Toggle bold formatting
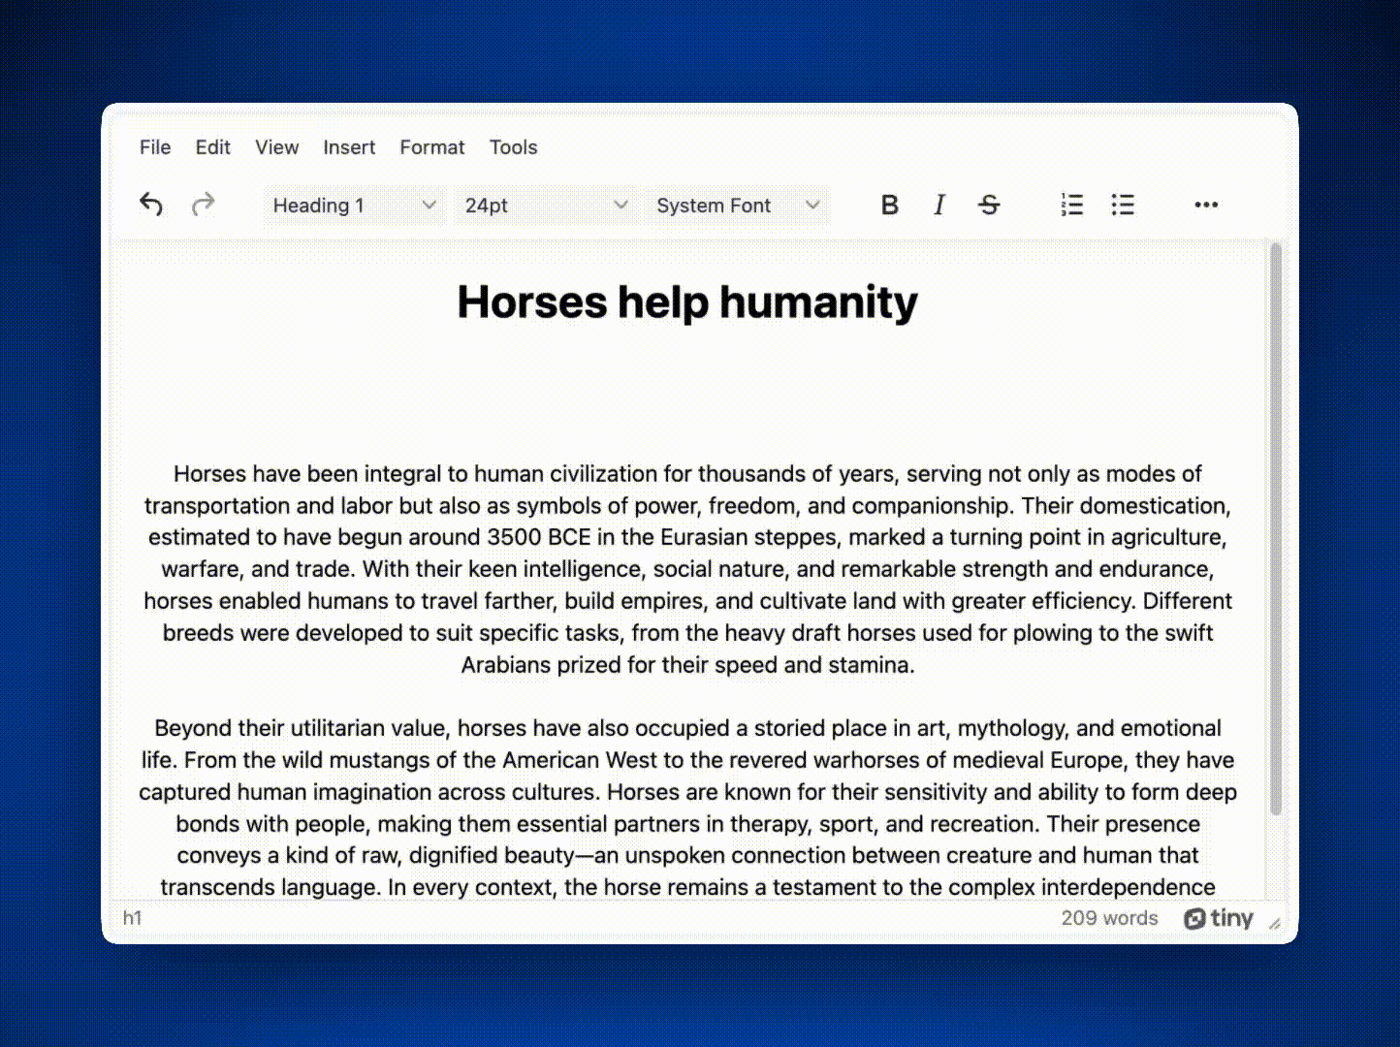 [x=889, y=205]
